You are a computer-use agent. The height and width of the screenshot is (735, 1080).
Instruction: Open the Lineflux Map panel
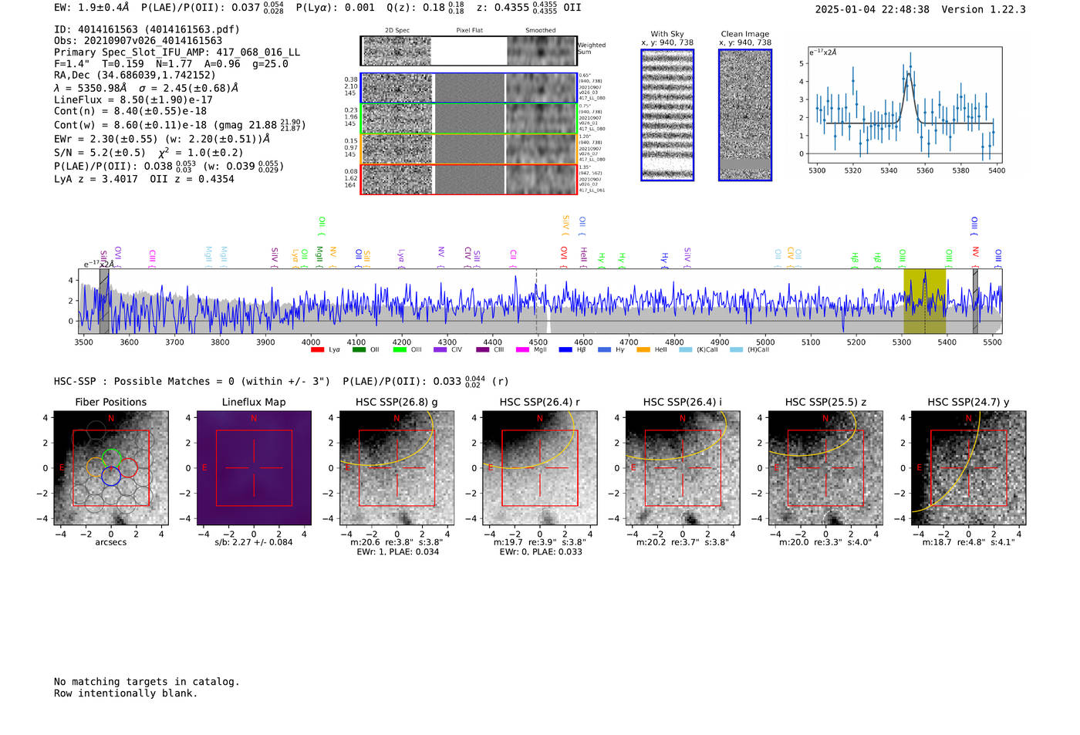254,468
